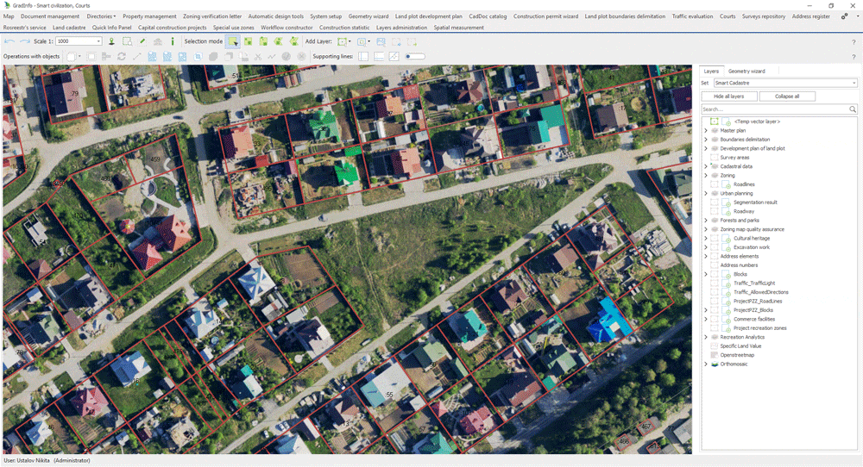The image size is (863, 467).
Task: Switch to the Geometry wizard tab
Action: (746, 72)
